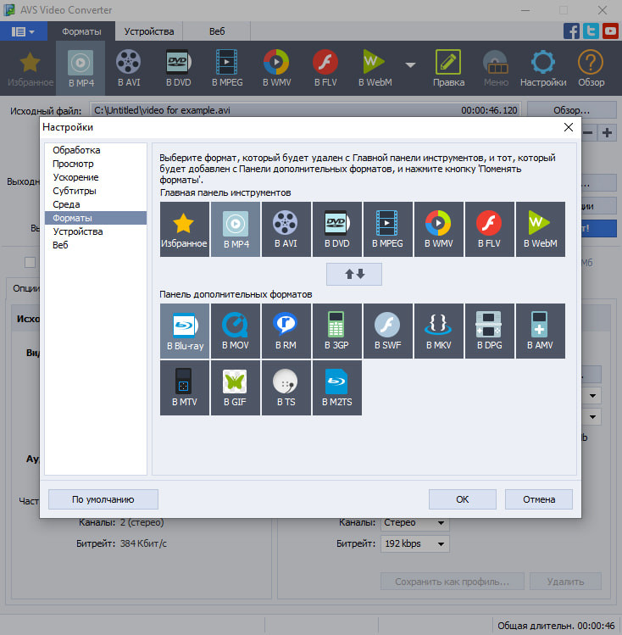Select the В M2TS additional format
This screenshot has width=622, height=635.
tap(337, 388)
